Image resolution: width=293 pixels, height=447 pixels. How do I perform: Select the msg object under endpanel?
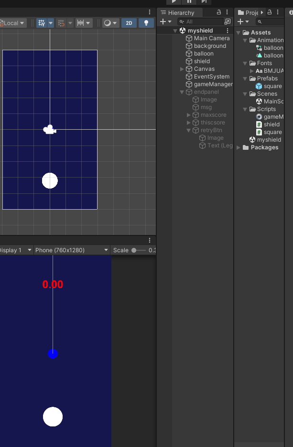point(202,108)
